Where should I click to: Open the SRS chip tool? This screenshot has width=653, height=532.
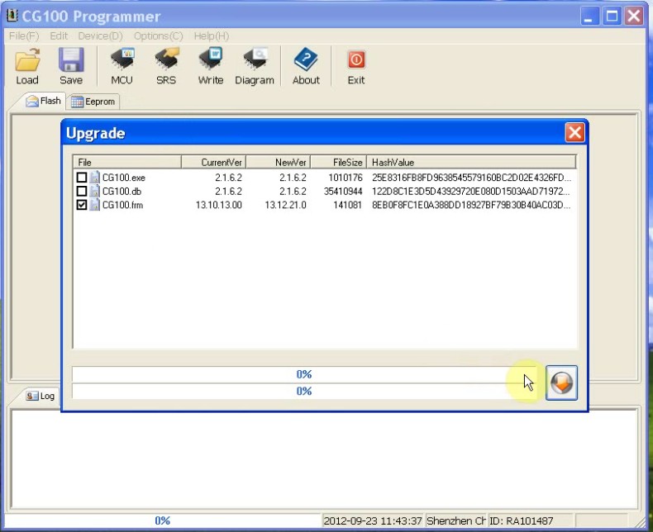[166, 60]
